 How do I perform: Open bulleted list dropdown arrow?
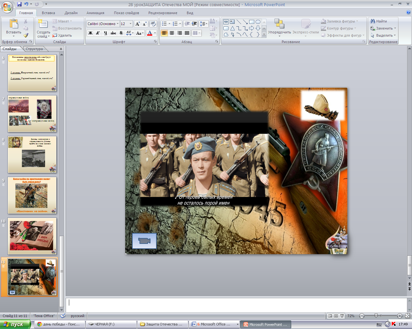click(170, 24)
